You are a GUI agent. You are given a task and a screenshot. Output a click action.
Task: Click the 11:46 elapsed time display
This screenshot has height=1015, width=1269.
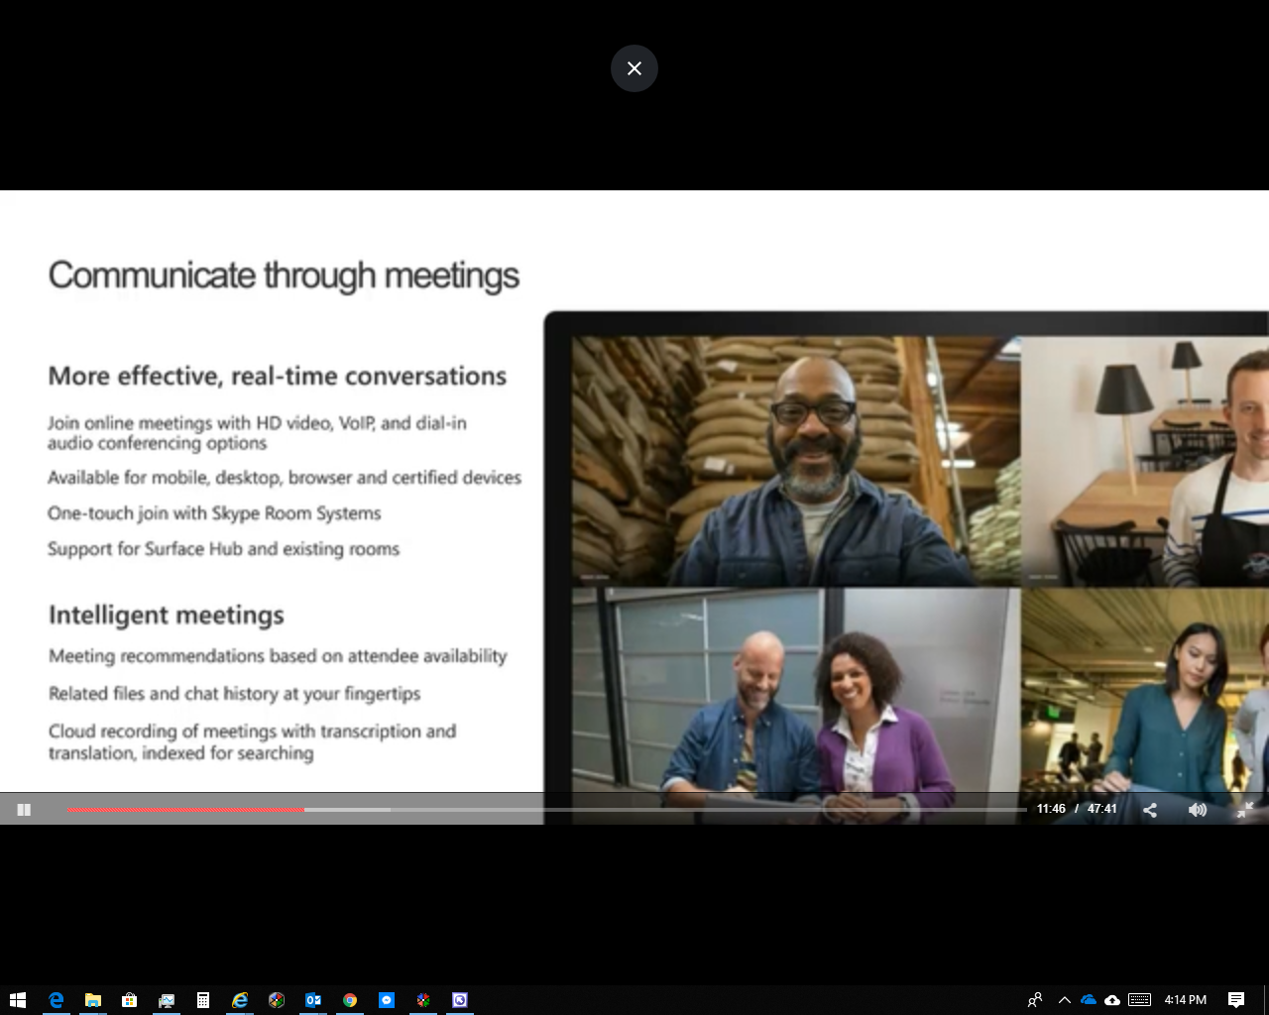pyautogui.click(x=1051, y=809)
